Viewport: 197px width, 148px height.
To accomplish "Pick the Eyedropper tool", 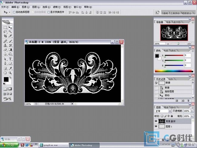I will tap(10, 68).
